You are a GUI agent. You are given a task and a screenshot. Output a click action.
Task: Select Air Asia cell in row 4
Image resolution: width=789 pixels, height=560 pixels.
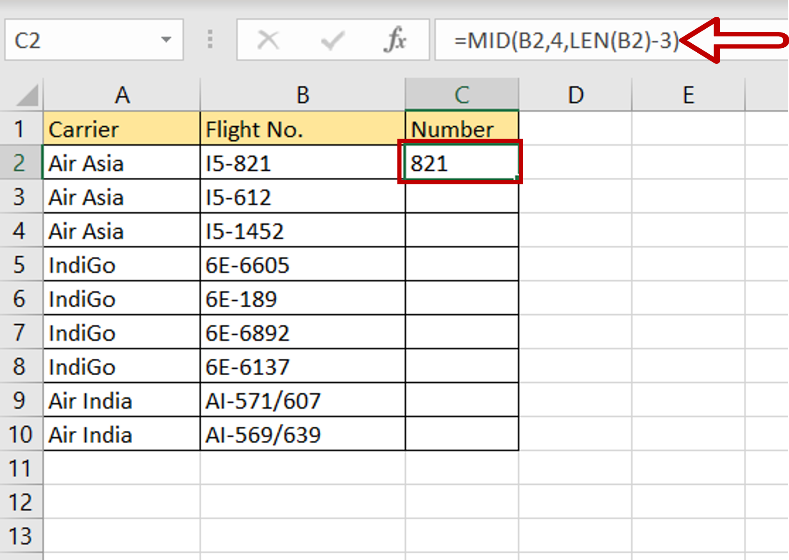pyautogui.click(x=122, y=230)
